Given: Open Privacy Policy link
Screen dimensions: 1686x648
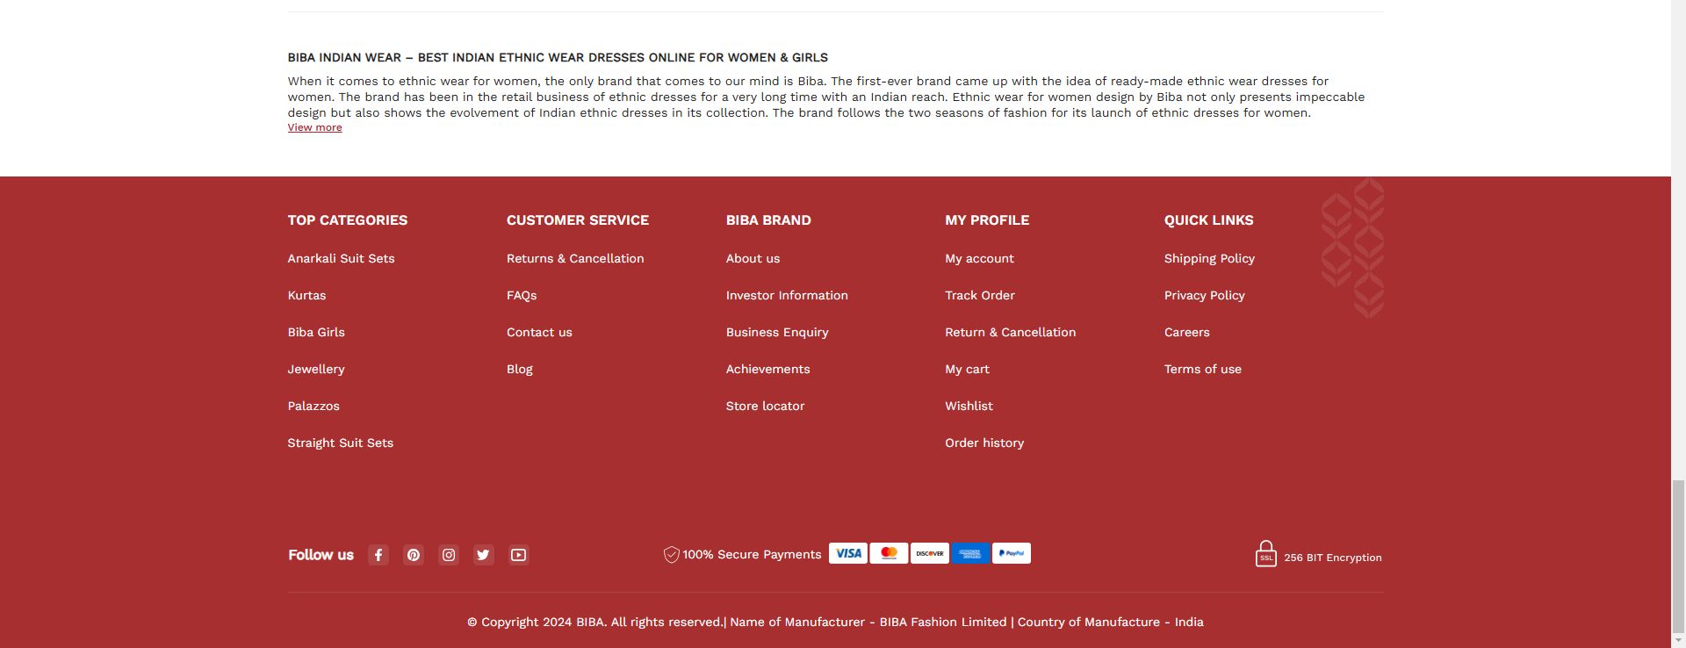Looking at the screenshot, I should pos(1204,295).
